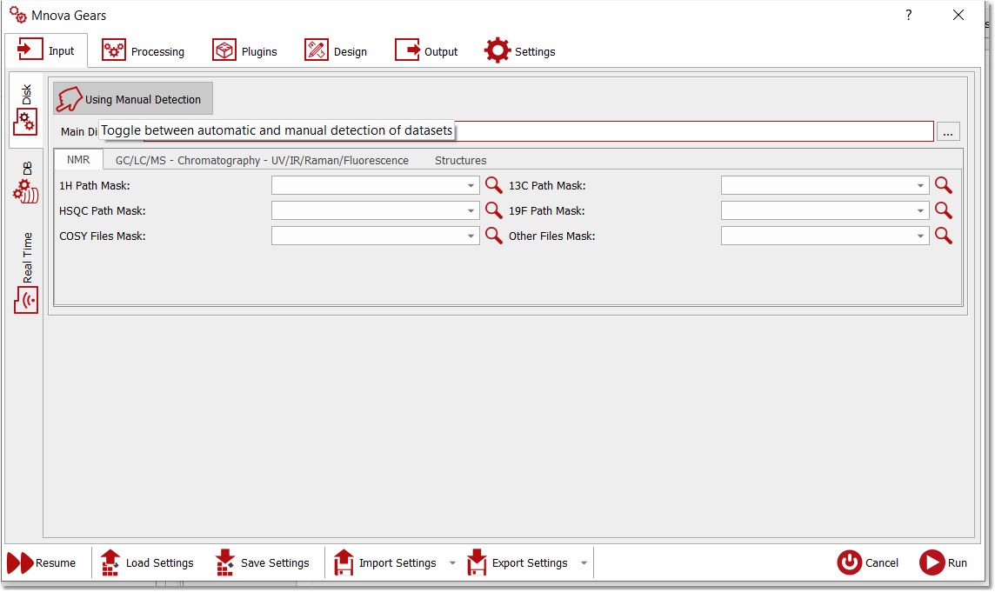The image size is (995, 592).
Task: Open the Output tab
Action: (426, 50)
